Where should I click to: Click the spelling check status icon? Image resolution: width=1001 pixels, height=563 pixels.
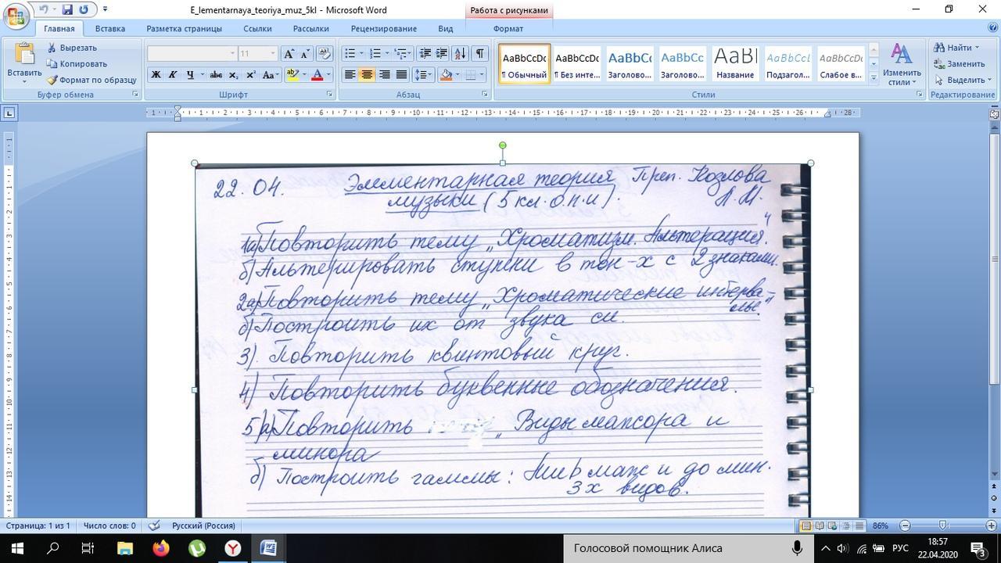point(154,525)
